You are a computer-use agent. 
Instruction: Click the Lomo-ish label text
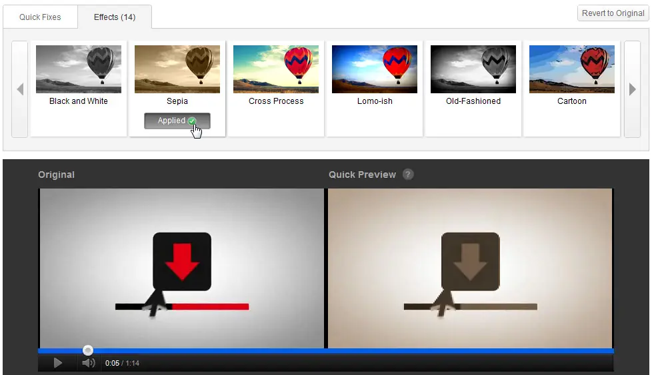375,101
